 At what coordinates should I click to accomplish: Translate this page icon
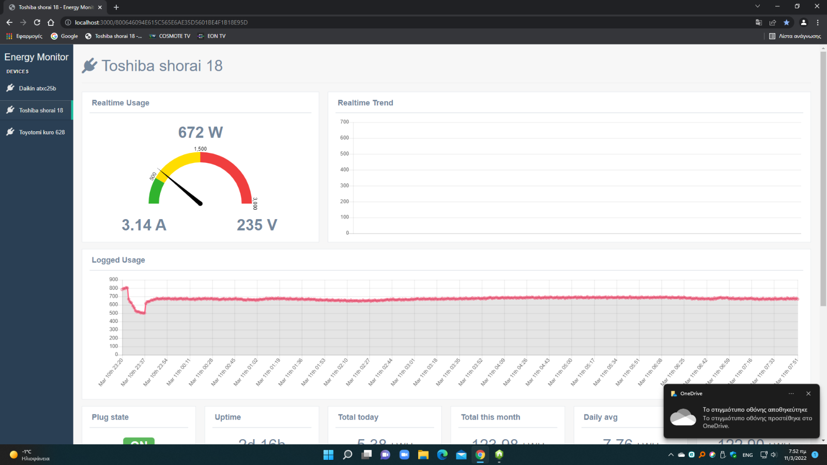point(759,22)
